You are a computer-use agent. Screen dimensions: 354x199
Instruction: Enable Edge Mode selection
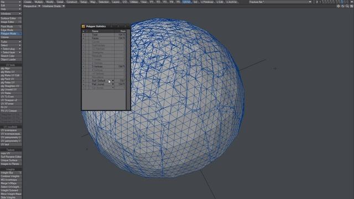(x=11, y=30)
